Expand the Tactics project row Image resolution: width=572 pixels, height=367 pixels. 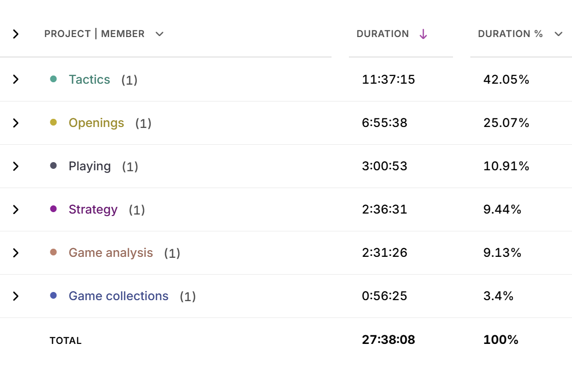pyautogui.click(x=16, y=79)
